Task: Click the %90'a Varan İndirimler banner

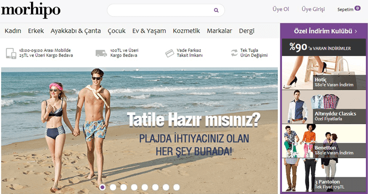Action: [x=324, y=47]
